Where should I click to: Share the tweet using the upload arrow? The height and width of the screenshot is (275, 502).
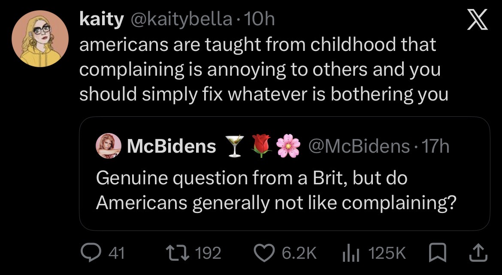(478, 253)
